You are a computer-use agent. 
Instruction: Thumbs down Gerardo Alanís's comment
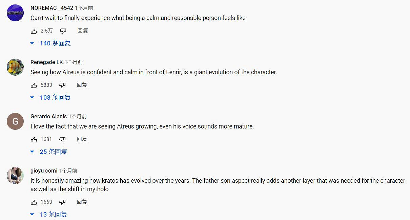point(62,139)
